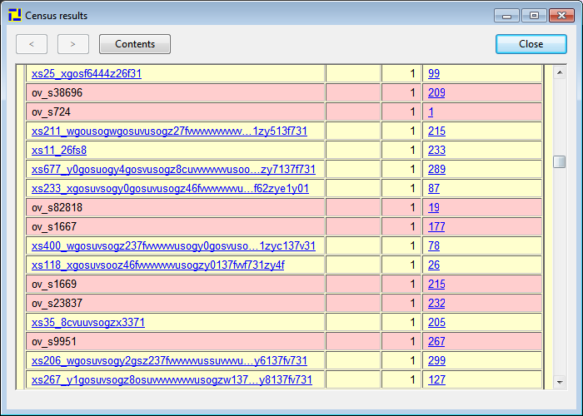Click sample link 232 for ov_s23837
The image size is (583, 416).
coord(436,303)
